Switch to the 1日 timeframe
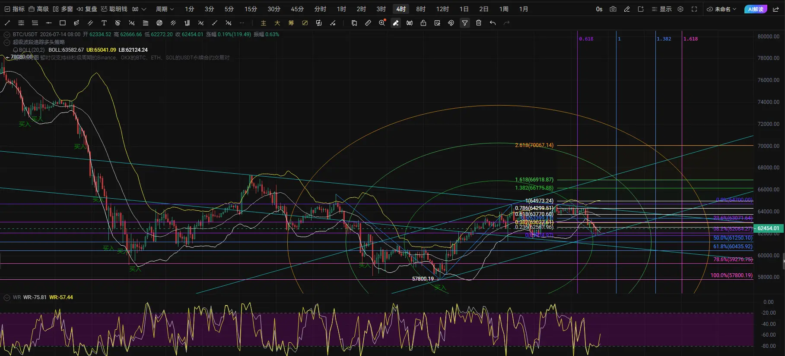Viewport: 785px width, 356px height. pos(464,9)
